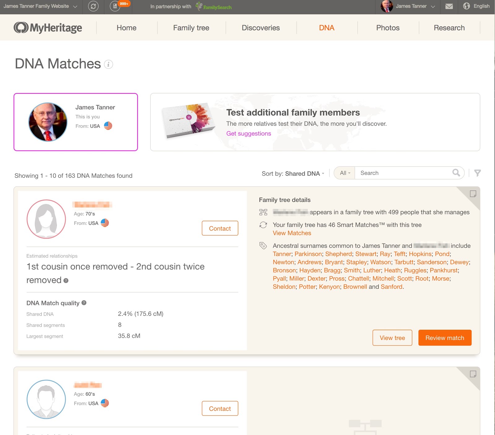
Task: Click the Morse surname link
Action: [441, 279]
